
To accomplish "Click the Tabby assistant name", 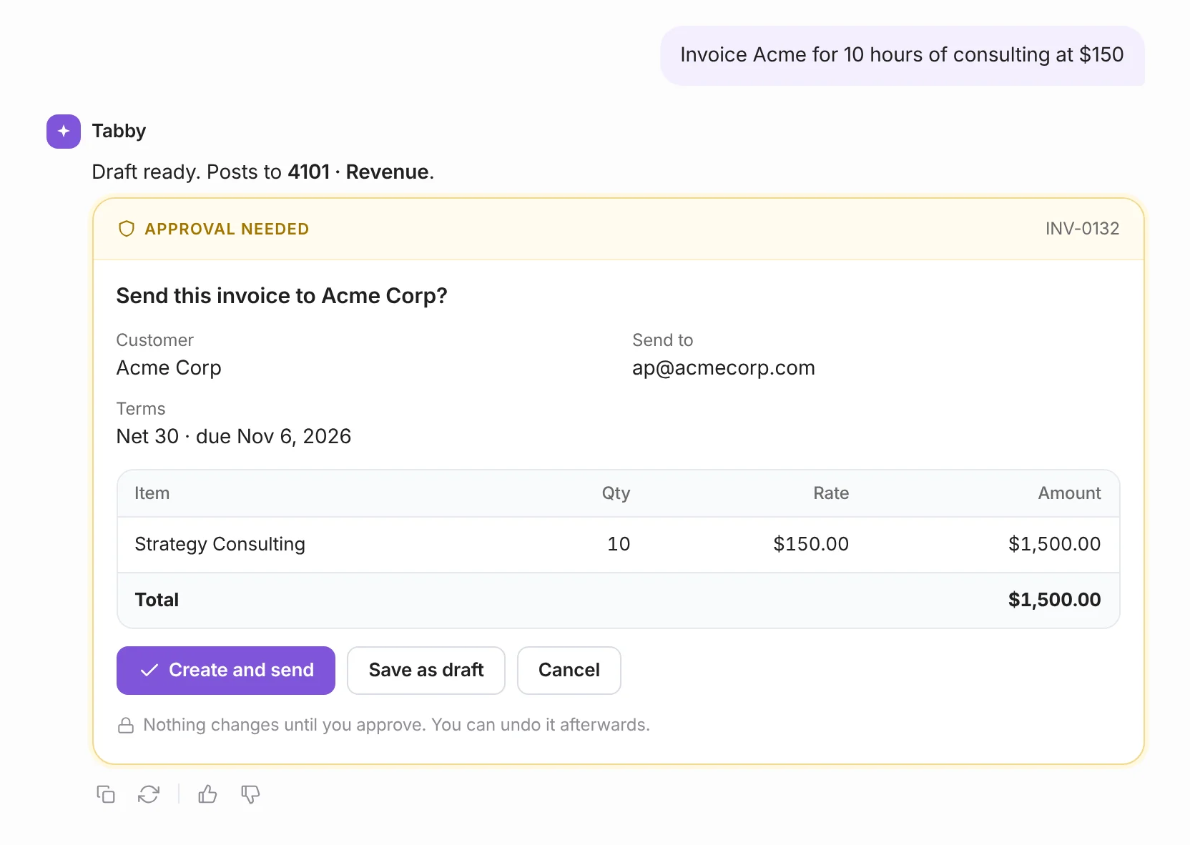I will (x=119, y=132).
